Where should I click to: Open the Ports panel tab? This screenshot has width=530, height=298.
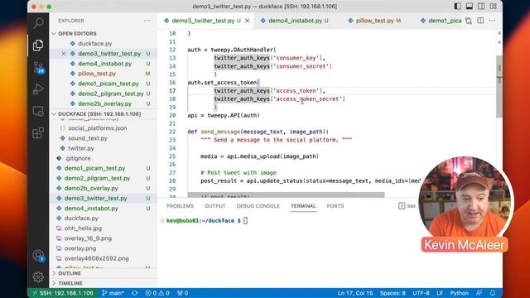pyautogui.click(x=335, y=206)
